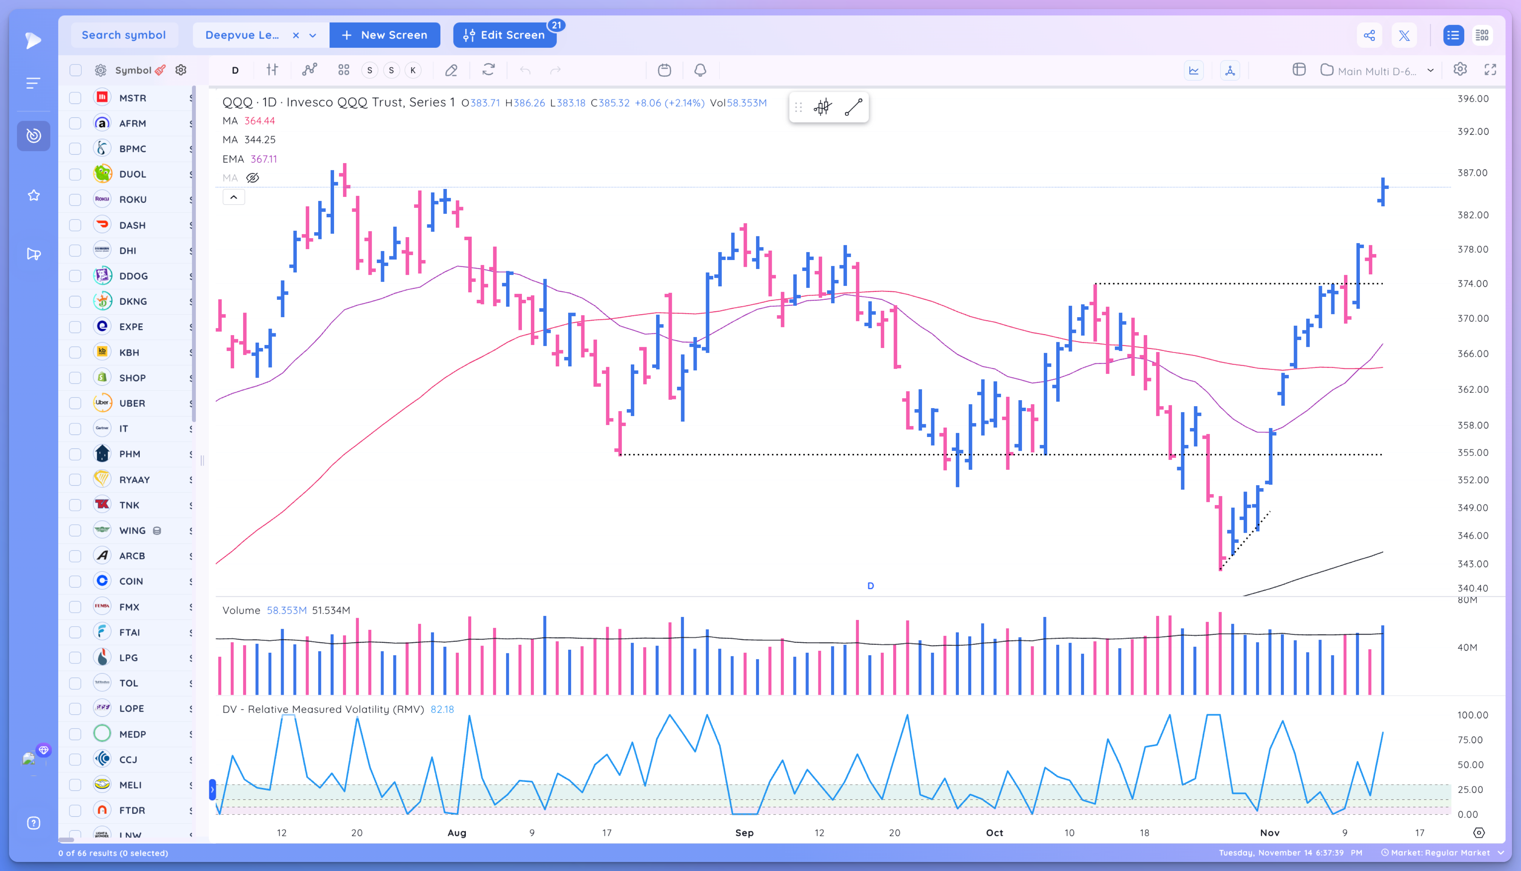This screenshot has width=1521, height=871.
Task: Close the Deepvue Le... screen tab
Action: click(x=295, y=35)
